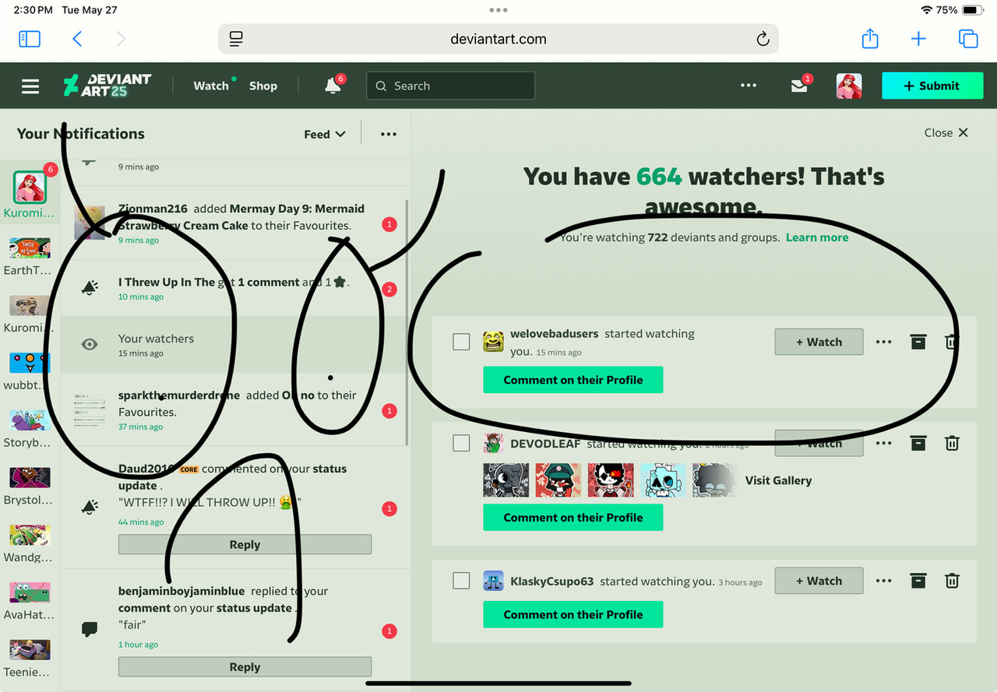The width and height of the screenshot is (997, 692).
Task: Comment on DEVODLEAF's profile
Action: 573,518
